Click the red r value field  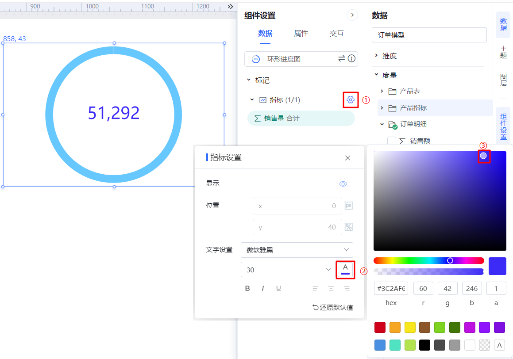tap(423, 288)
